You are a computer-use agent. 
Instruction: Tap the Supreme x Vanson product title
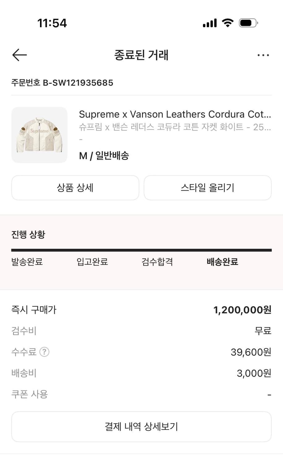pyautogui.click(x=175, y=114)
